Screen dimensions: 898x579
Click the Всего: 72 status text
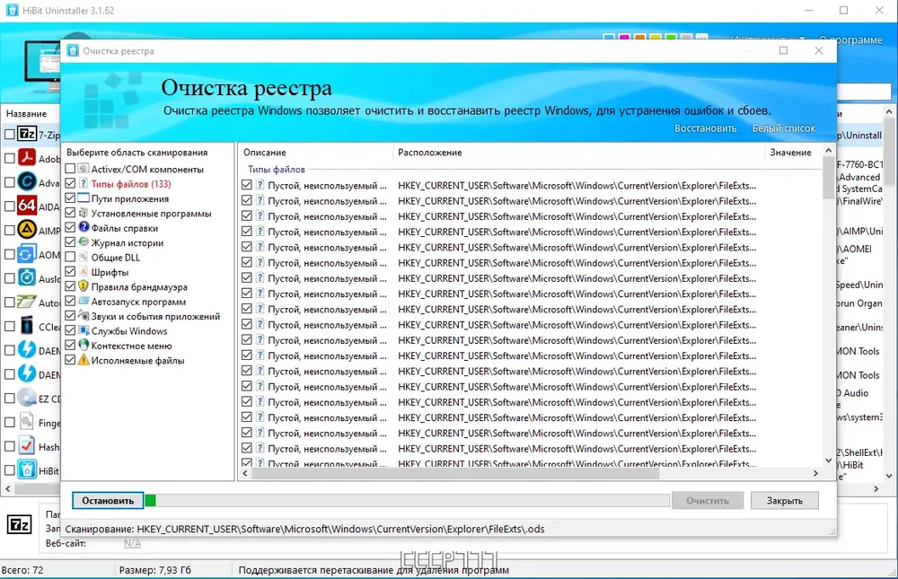pyautogui.click(x=22, y=570)
